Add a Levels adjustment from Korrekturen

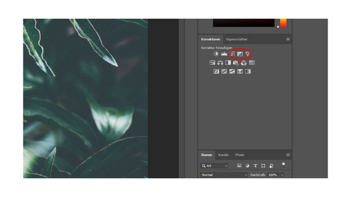tap(224, 54)
